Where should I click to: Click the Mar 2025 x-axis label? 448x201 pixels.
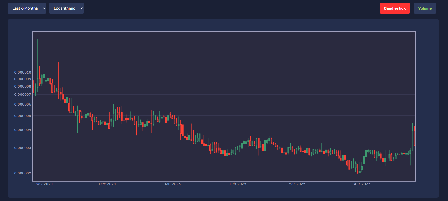pyautogui.click(x=297, y=184)
